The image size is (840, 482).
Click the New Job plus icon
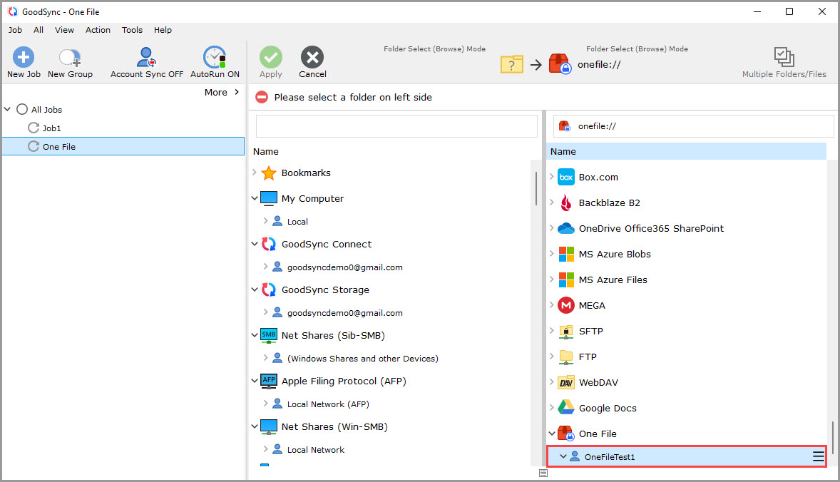coord(23,57)
